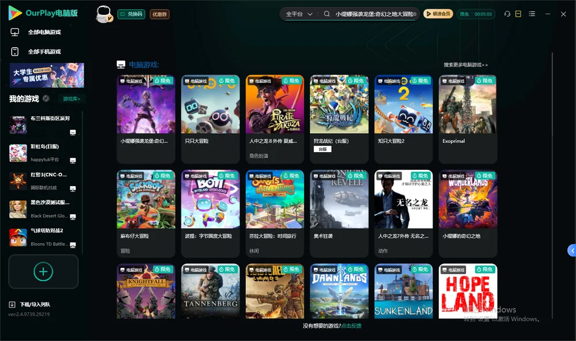Viewport: 576px width, 341px height.
Task: Click the PC icon beside 红警3
Action: point(73,188)
